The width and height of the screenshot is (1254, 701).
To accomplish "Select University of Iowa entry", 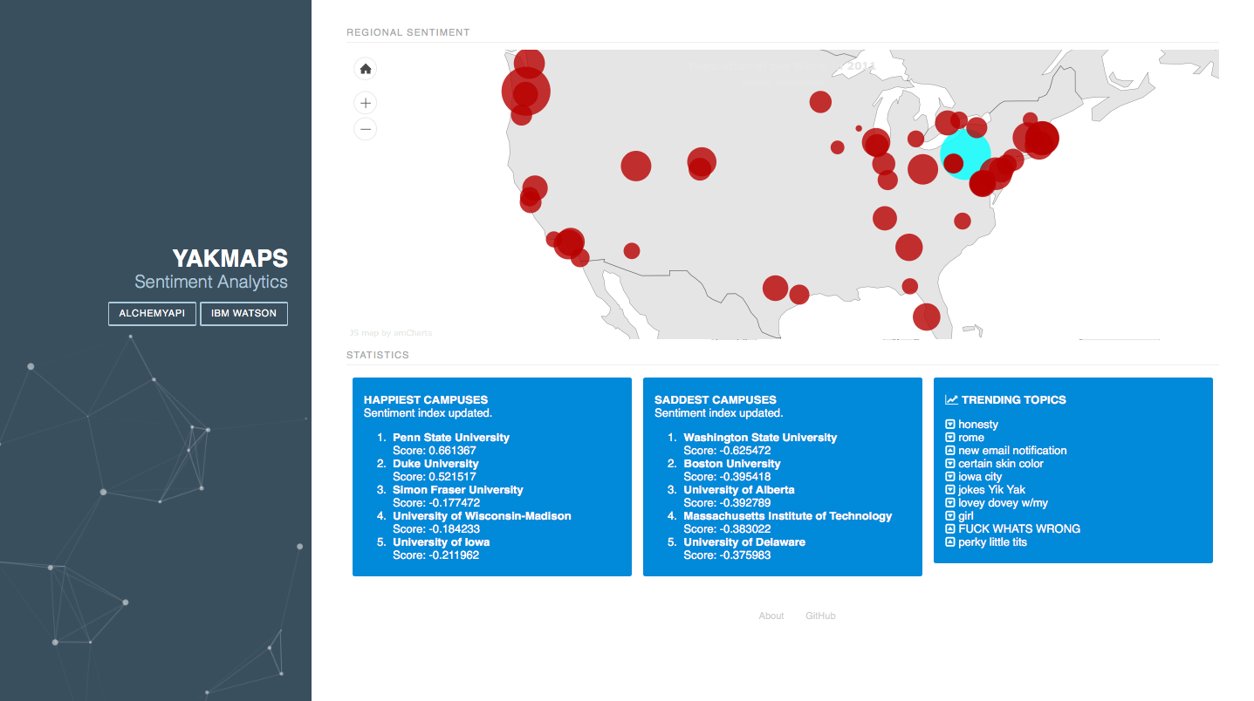I will click(441, 542).
